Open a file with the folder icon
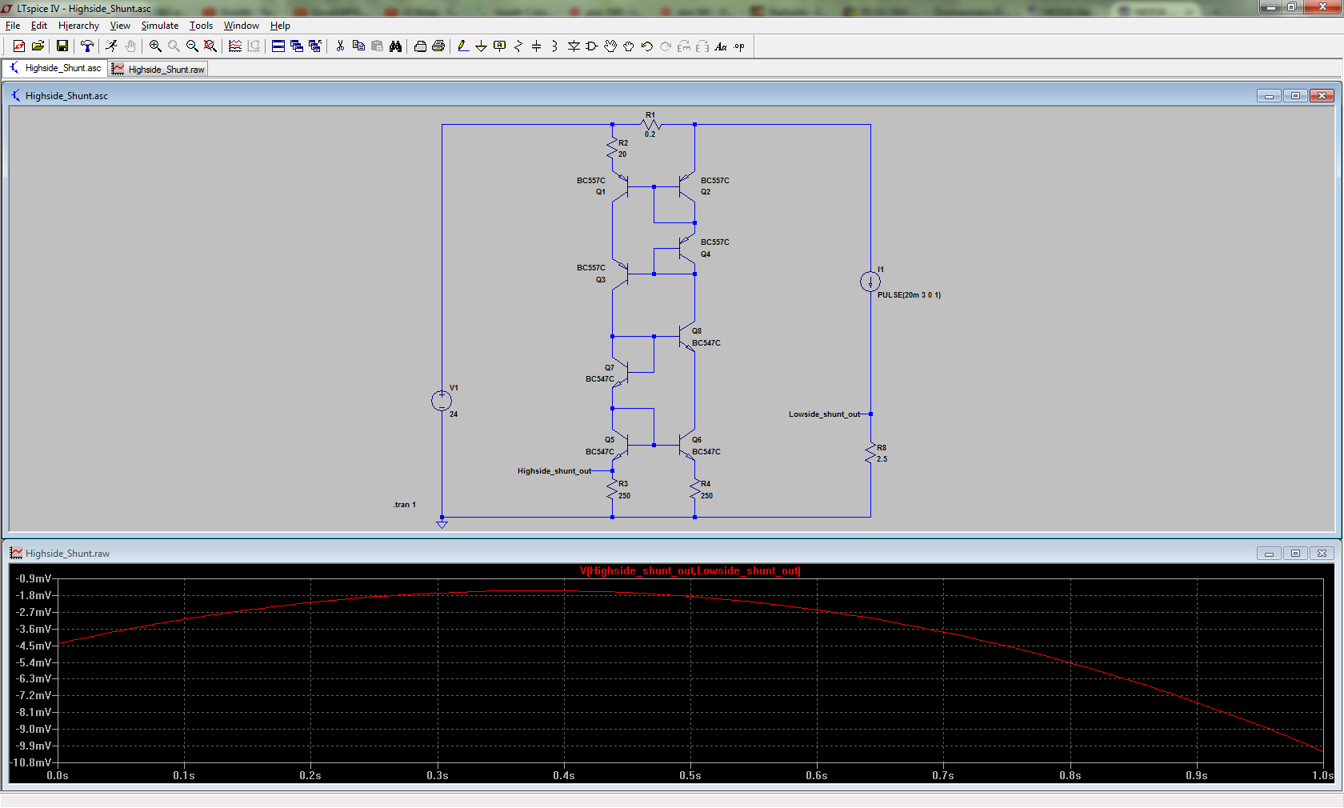 (38, 46)
